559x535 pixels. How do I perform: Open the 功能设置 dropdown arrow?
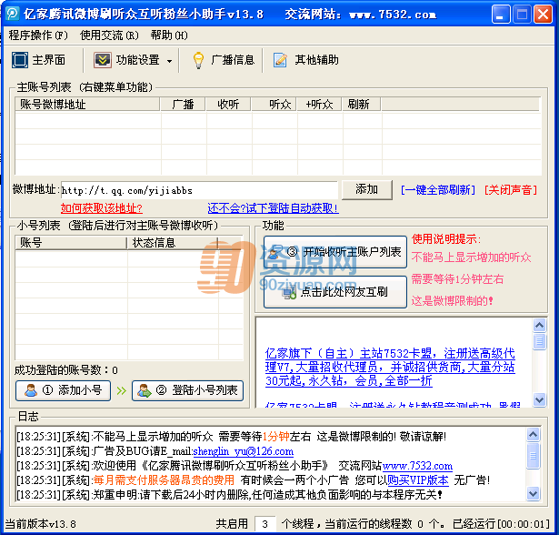coord(170,61)
